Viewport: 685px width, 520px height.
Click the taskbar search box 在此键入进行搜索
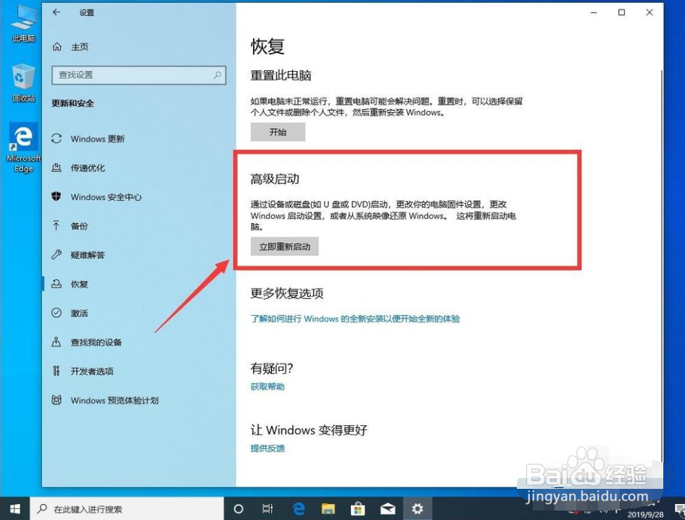tap(127, 508)
